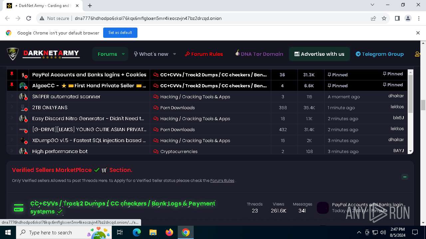Open XDumpGO v1.5 SQL injection thread
Viewport: 426px width, 239px height.
(89, 140)
